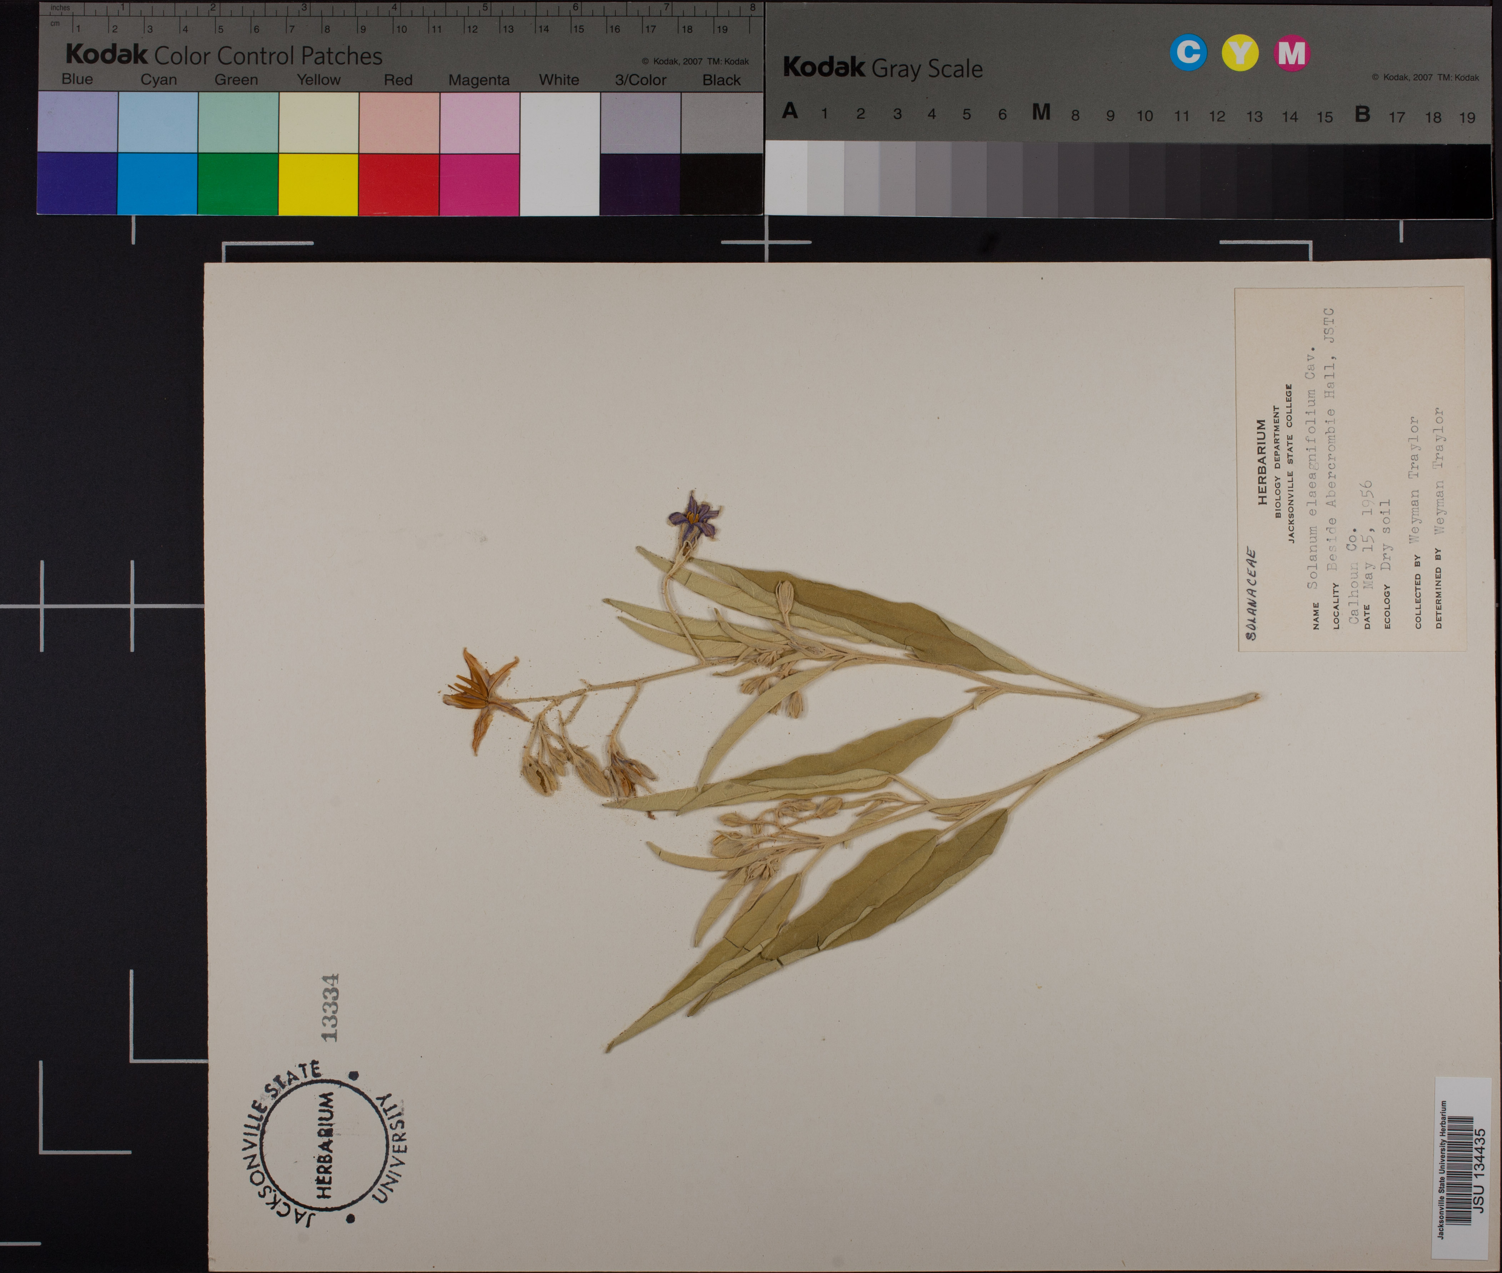
Task: Click the 'Yellow' column label
Action: 318,79
